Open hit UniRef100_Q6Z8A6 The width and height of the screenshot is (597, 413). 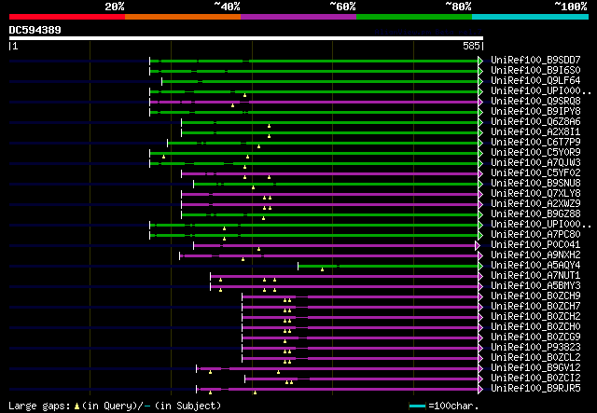click(x=535, y=122)
